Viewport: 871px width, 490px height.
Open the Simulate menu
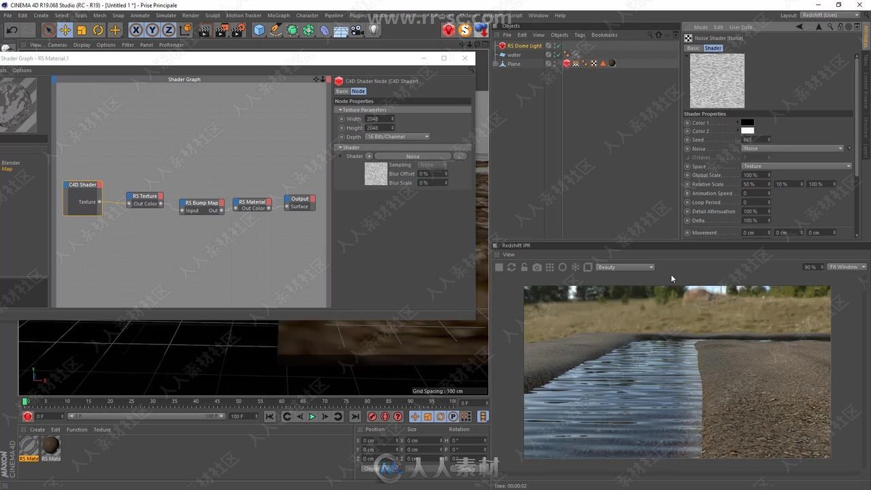pyautogui.click(x=165, y=15)
